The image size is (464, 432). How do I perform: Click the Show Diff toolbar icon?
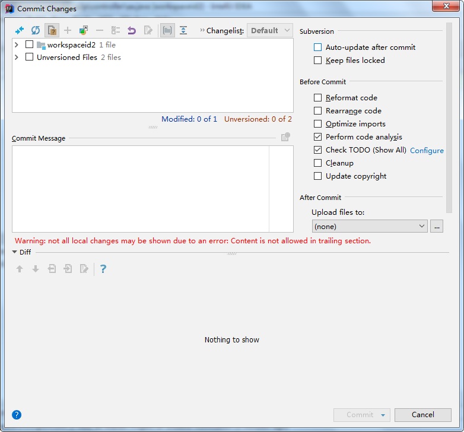pos(20,30)
